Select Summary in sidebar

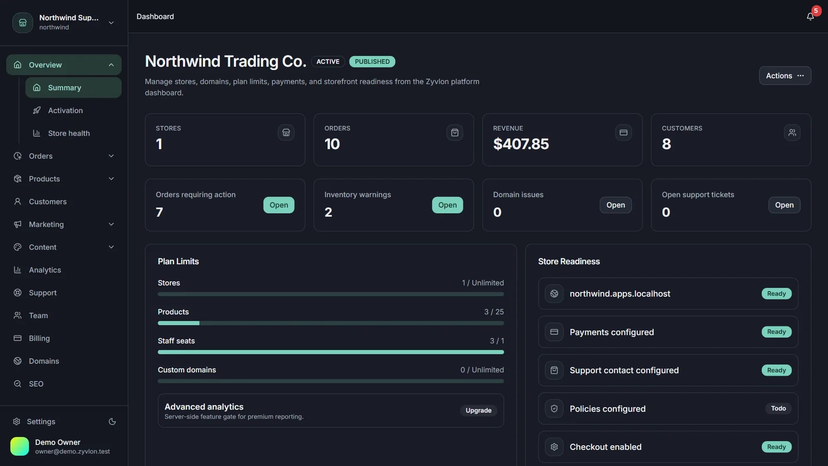coord(73,87)
